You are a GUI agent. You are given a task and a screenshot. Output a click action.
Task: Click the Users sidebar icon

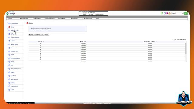pos(9,62)
